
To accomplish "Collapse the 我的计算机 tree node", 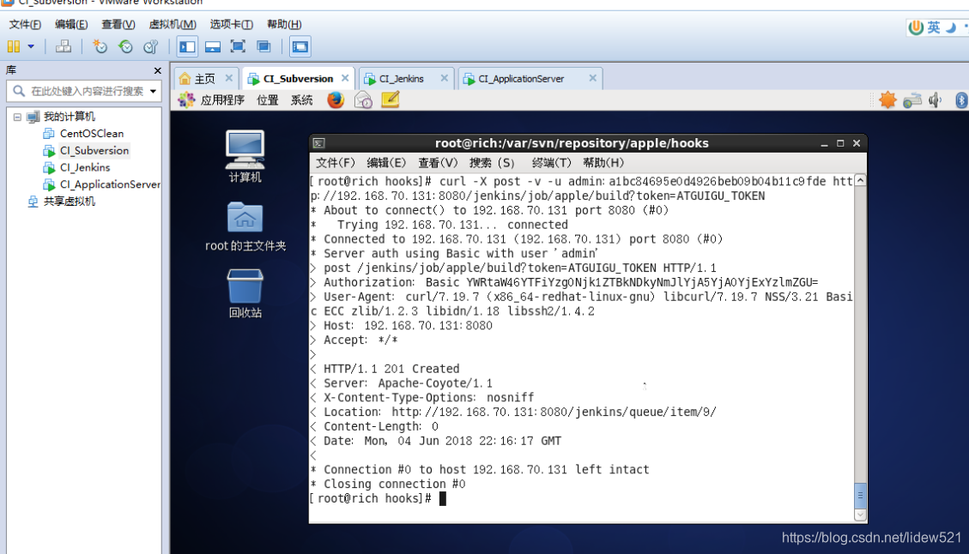I will [x=17, y=117].
